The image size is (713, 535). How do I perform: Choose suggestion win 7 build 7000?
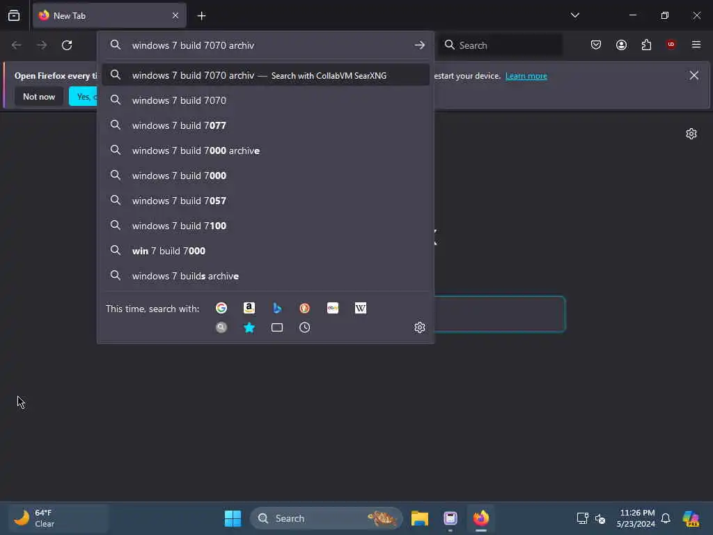[x=265, y=251]
